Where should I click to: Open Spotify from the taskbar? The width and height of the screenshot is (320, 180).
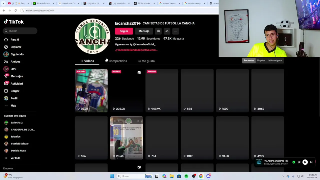pos(186,176)
